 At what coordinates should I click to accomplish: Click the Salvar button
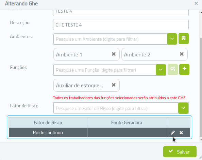[x=180, y=152]
